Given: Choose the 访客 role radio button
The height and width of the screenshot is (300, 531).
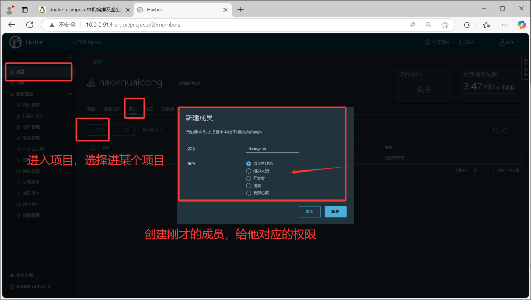Looking at the screenshot, I should pyautogui.click(x=249, y=185).
